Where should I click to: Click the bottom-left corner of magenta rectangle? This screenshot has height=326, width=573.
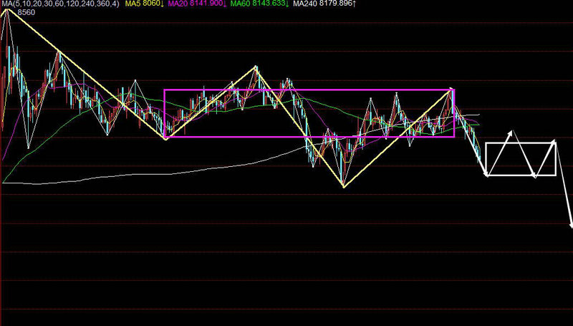pos(165,137)
